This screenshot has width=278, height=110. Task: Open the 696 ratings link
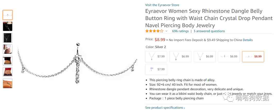point(180,31)
